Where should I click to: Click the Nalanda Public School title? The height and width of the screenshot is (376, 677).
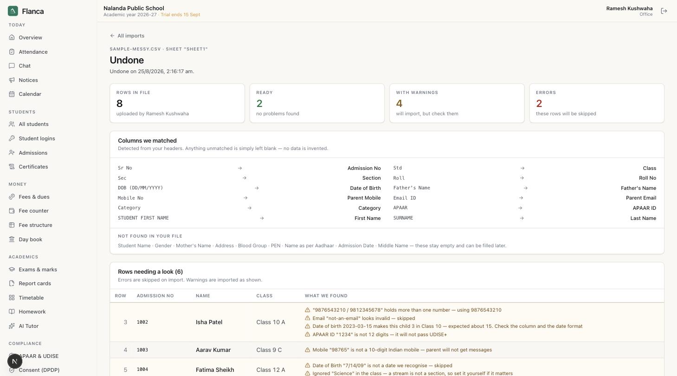pyautogui.click(x=134, y=8)
